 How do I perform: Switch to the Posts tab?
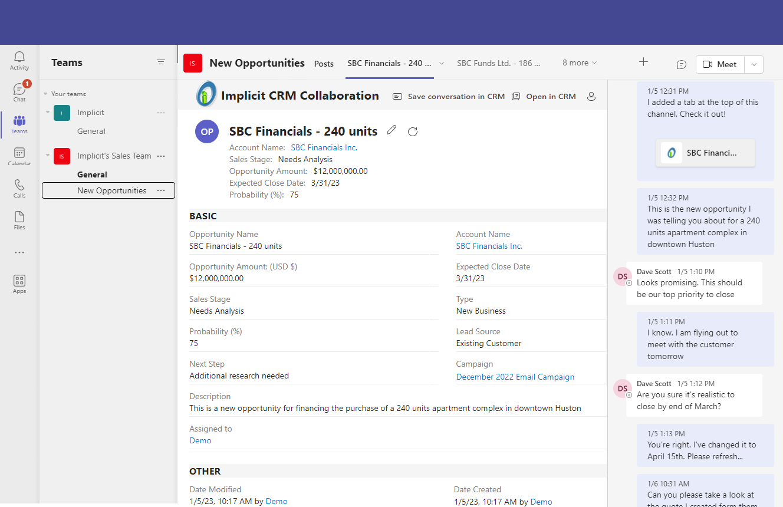[324, 64]
